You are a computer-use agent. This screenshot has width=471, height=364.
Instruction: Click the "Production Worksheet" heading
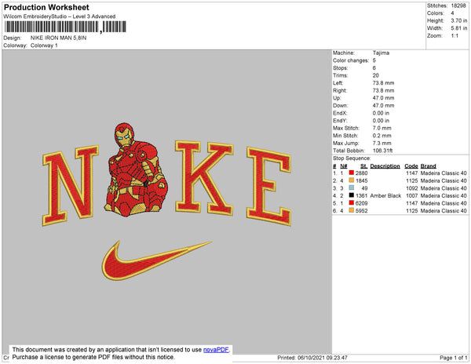click(46, 7)
